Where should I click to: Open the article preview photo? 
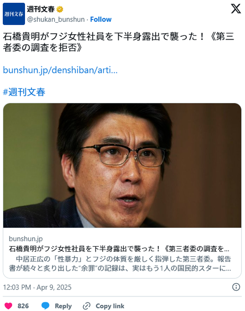122,166
